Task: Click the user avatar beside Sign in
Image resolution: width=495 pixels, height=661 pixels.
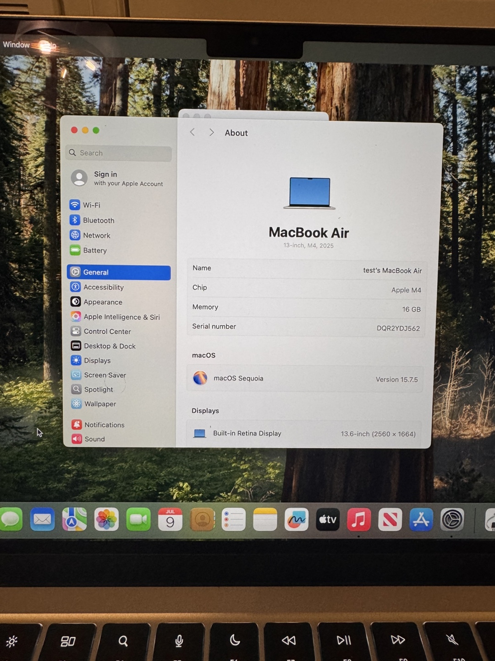Action: (x=79, y=178)
